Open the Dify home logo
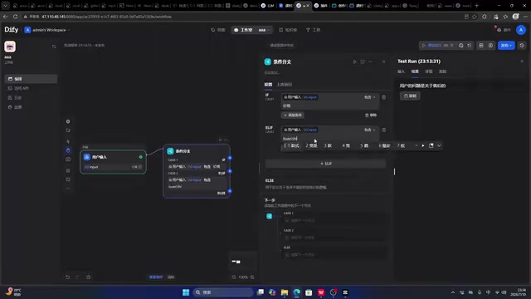 [12, 30]
